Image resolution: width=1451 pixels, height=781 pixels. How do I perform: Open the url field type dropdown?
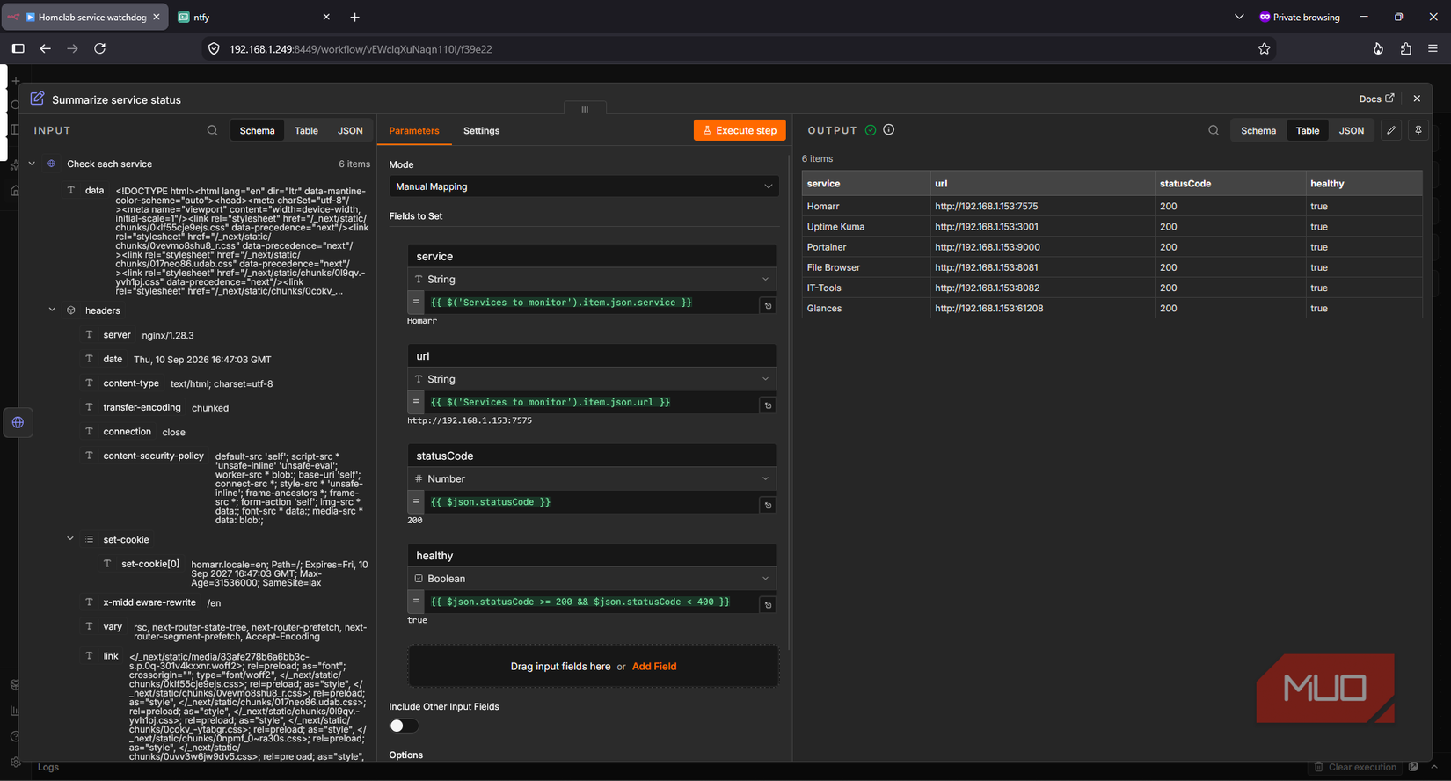click(592, 379)
